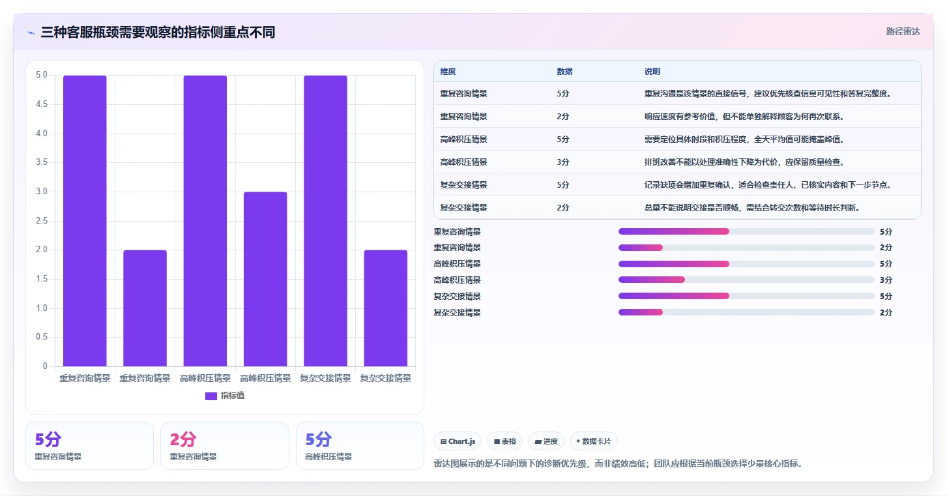
Task: Click the 1.5 tick on the y-axis
Action: click(x=41, y=279)
